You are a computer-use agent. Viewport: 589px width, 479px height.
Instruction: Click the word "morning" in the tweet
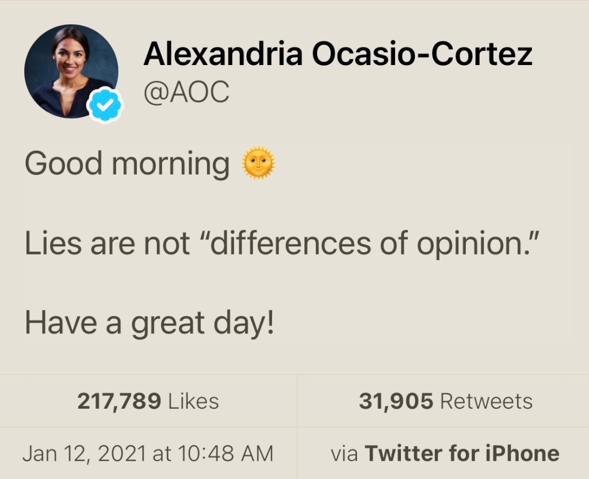point(170,164)
